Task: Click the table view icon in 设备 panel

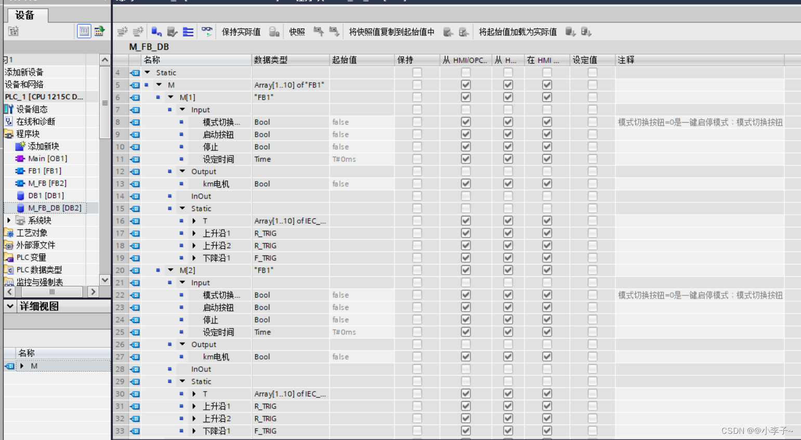Action: [84, 31]
